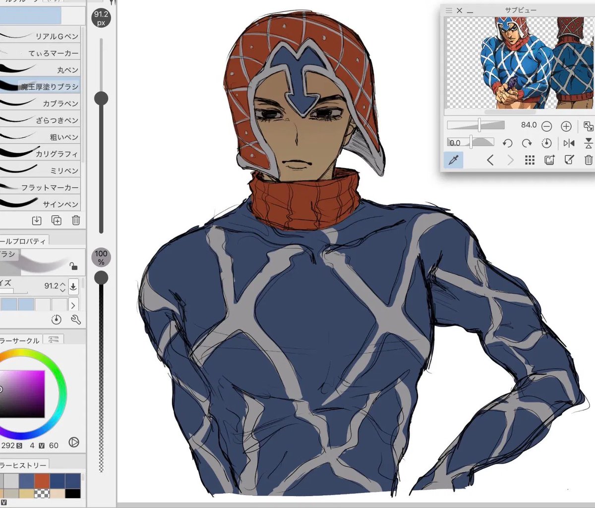Zoom in within the Sub View panel
This screenshot has width=595, height=508.
pyautogui.click(x=566, y=126)
